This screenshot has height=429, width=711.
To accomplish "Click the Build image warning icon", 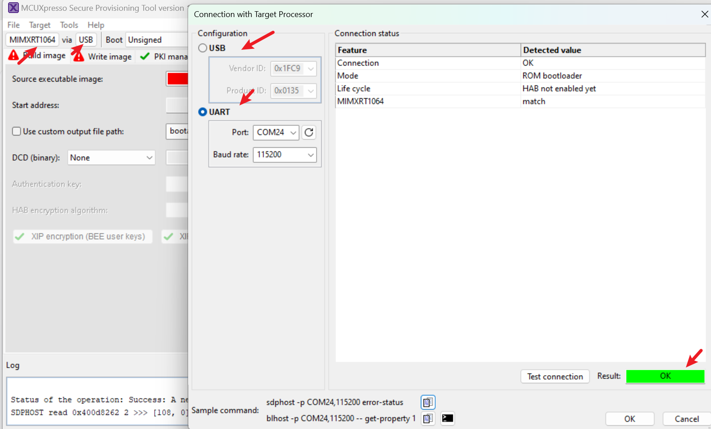I will pos(14,56).
